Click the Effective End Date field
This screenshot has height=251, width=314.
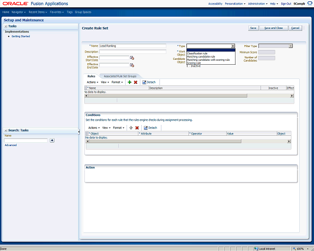(x=114, y=65)
